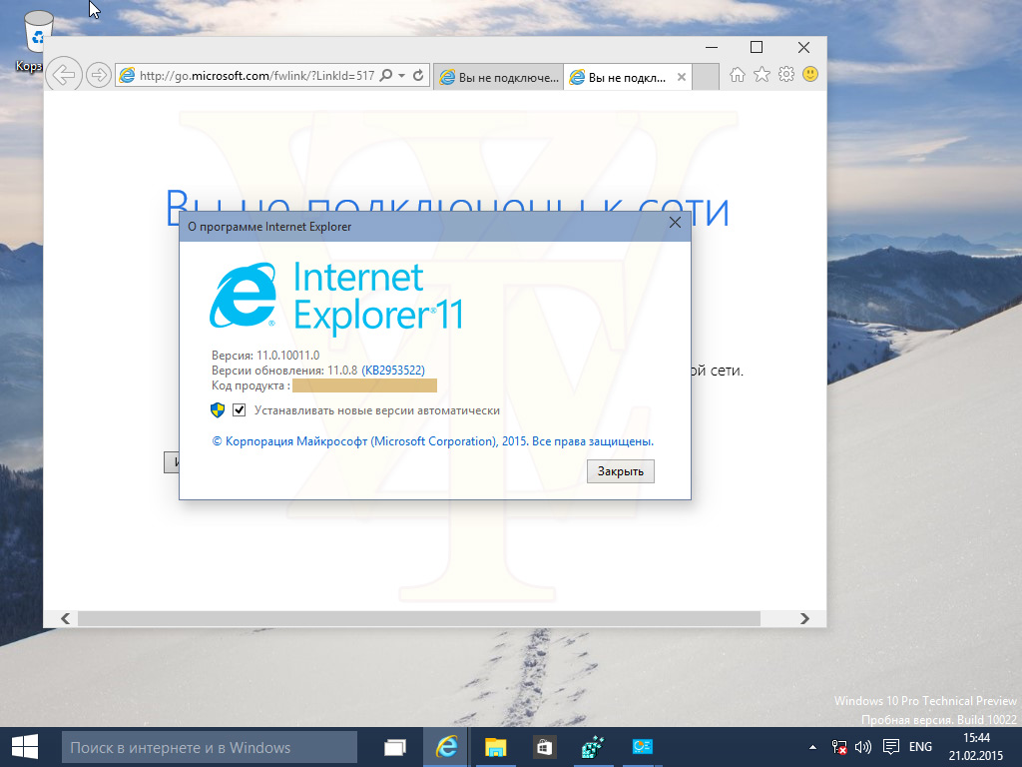Screen dimensions: 1022x767
Task: Close the active browser tab
Action: pyautogui.click(x=681, y=77)
